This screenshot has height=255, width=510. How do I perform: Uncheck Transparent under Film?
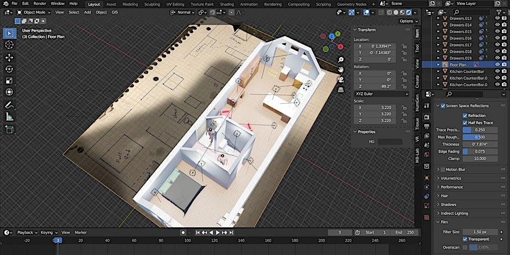(465, 239)
